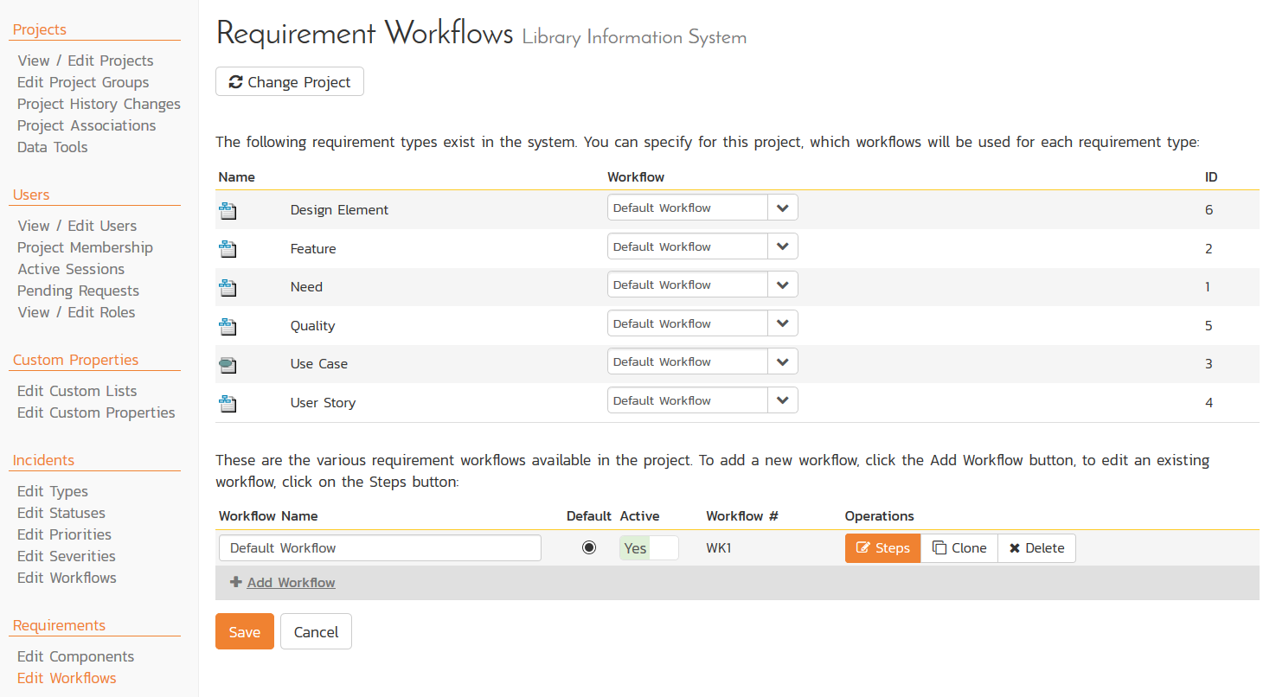Open View / Edit Projects in sidebar
Viewport: 1276px width, 697px height.
point(86,61)
